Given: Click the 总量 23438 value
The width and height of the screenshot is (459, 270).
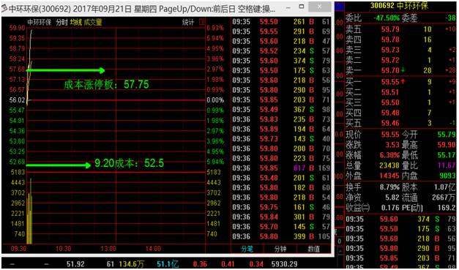Looking at the screenshot, I should [x=389, y=165].
